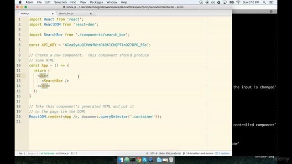292x164 pixels.
Task: Open the blue folder in the Dock
Action: click(159, 160)
